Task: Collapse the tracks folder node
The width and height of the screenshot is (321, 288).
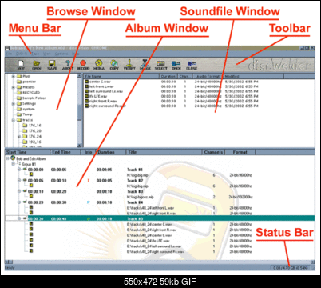Action: click(13, 120)
